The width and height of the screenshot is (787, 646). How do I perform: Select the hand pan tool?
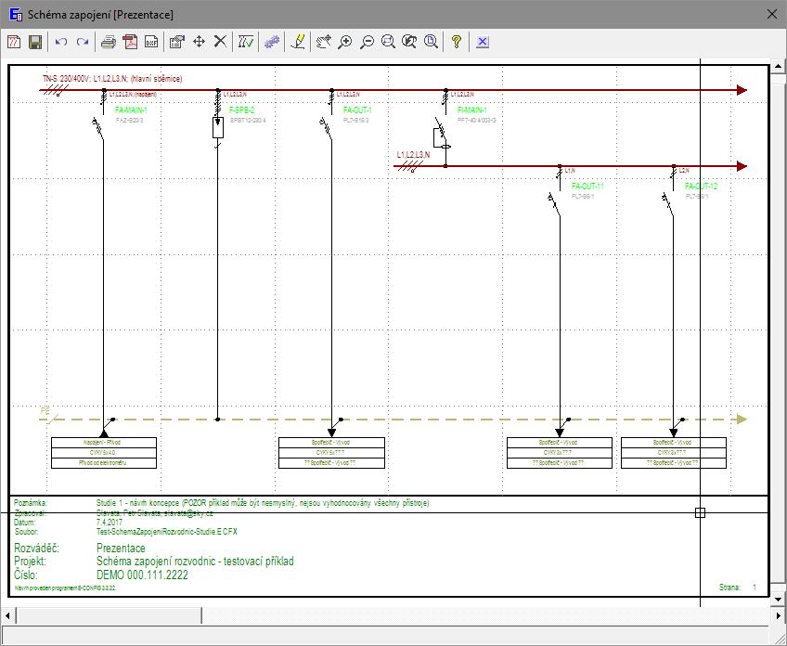tap(324, 42)
